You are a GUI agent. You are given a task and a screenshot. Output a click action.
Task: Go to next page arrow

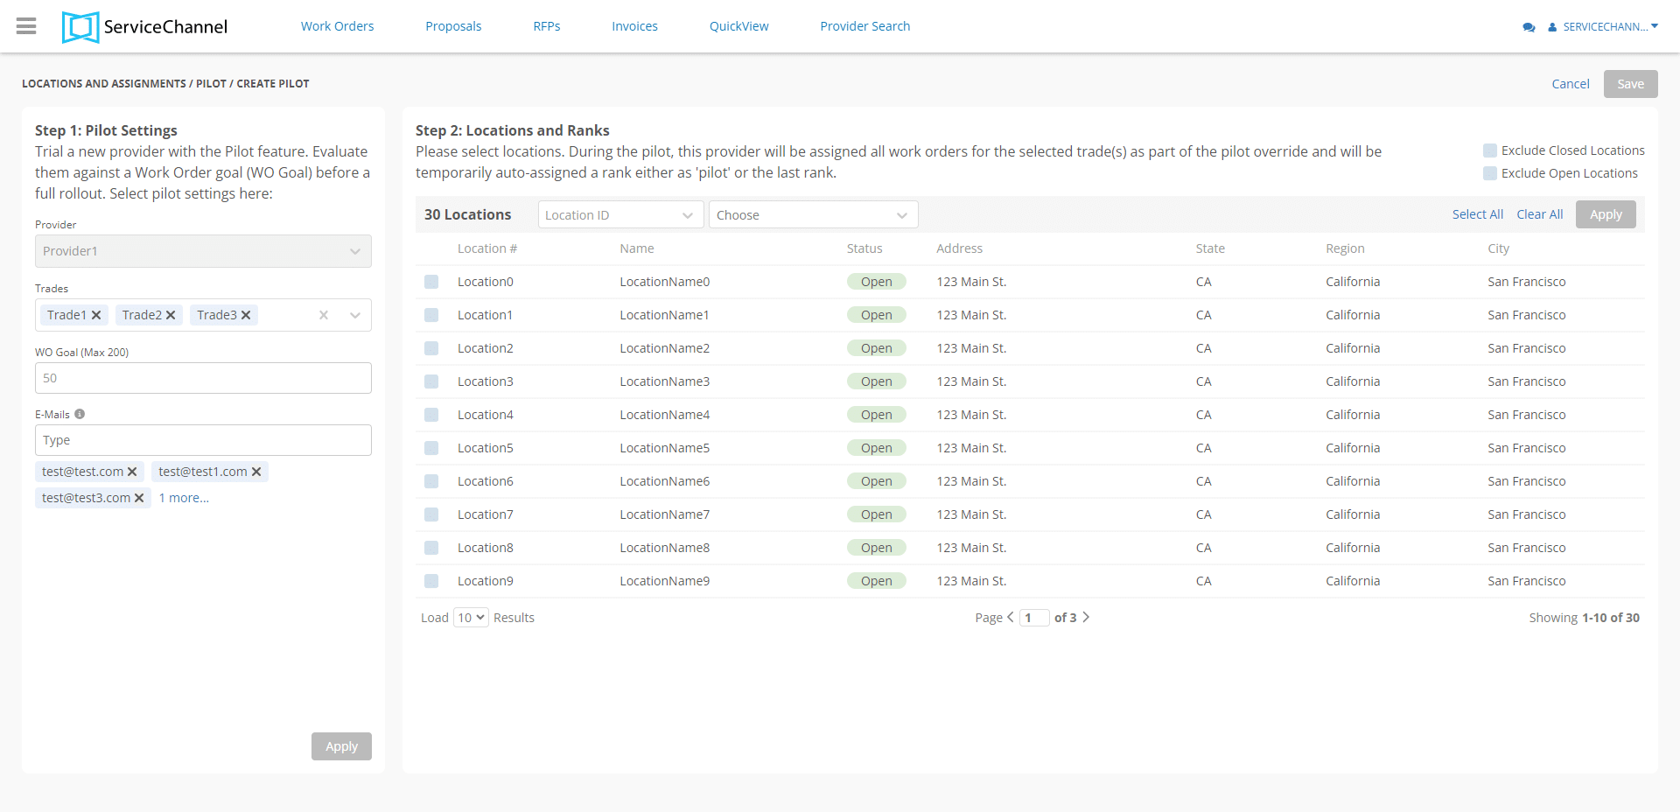(x=1086, y=617)
